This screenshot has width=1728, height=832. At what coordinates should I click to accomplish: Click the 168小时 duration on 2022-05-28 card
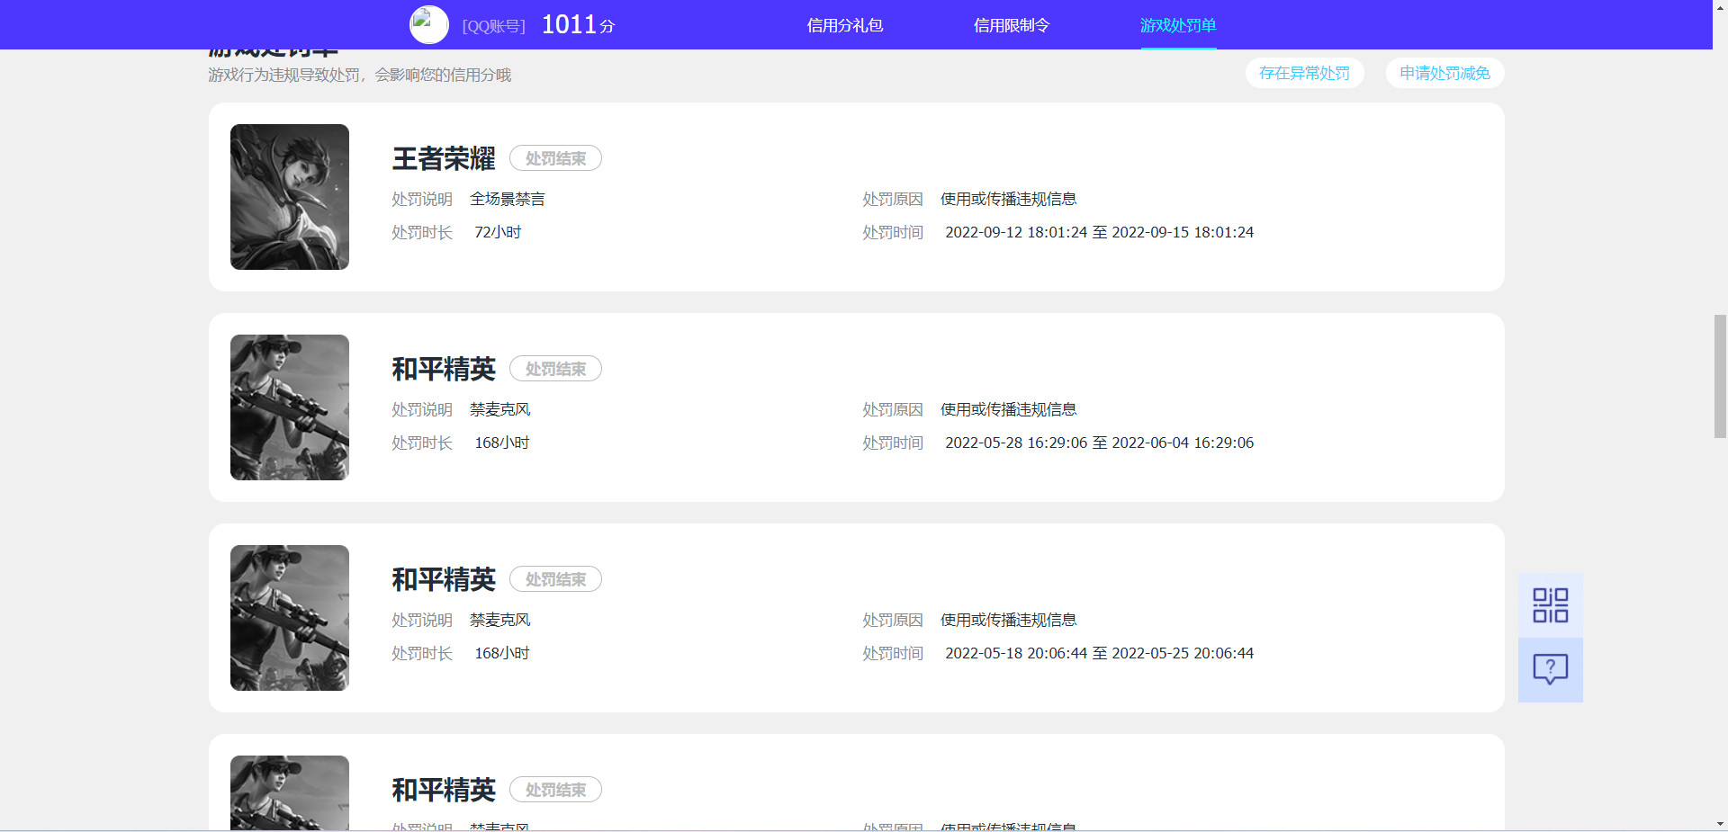pos(502,443)
